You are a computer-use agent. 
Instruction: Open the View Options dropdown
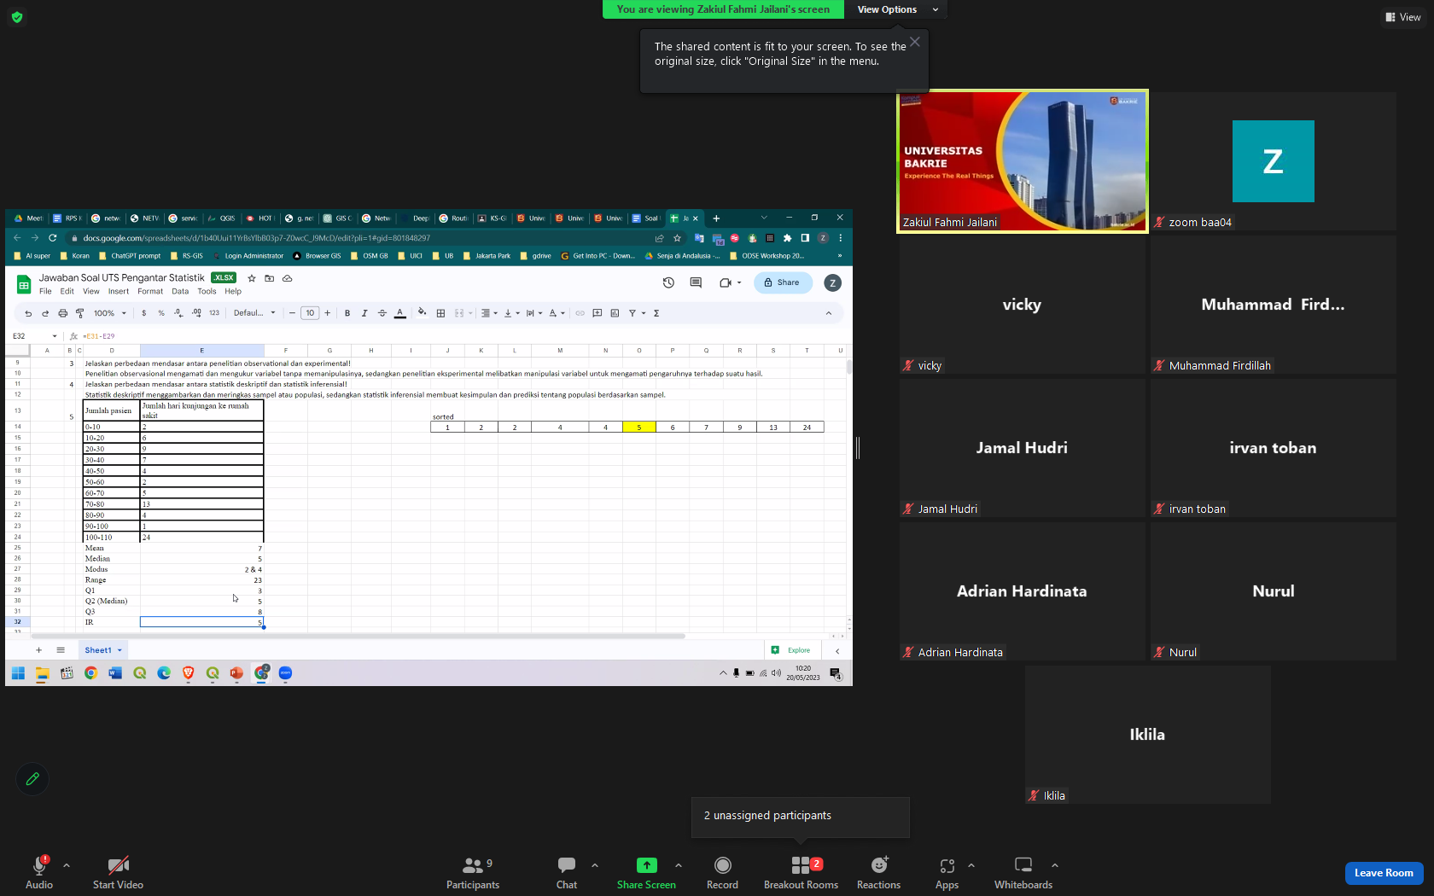coord(897,9)
